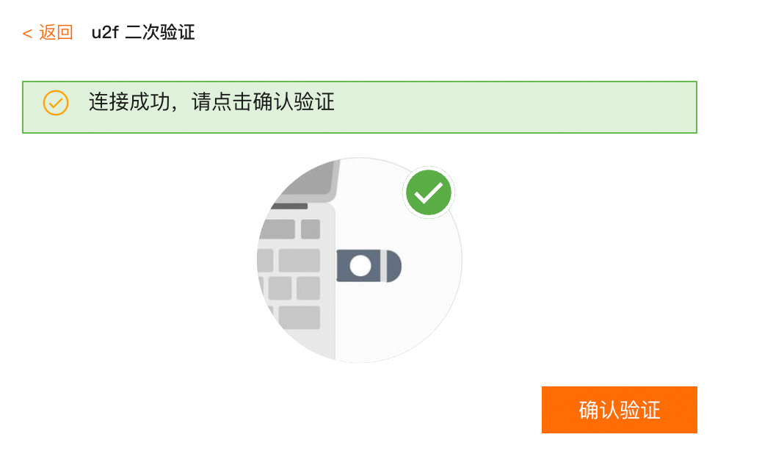Tap the white round button on USB key
762x451 pixels.
pos(360,266)
